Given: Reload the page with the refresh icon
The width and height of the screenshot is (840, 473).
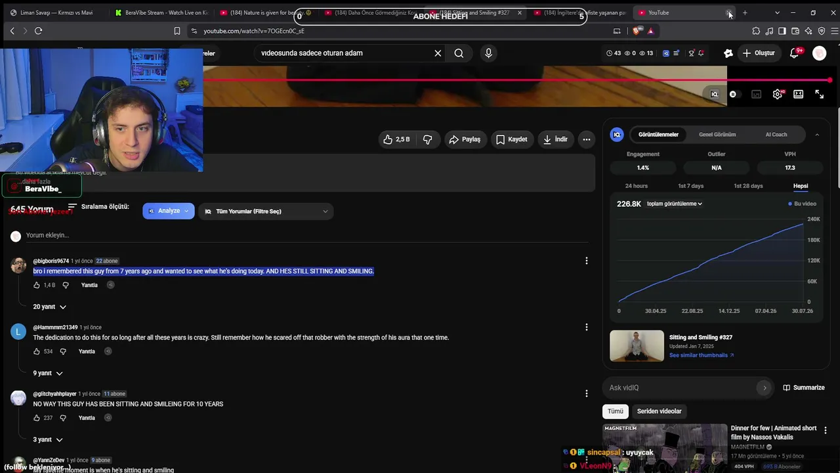Looking at the screenshot, I should pos(38,31).
